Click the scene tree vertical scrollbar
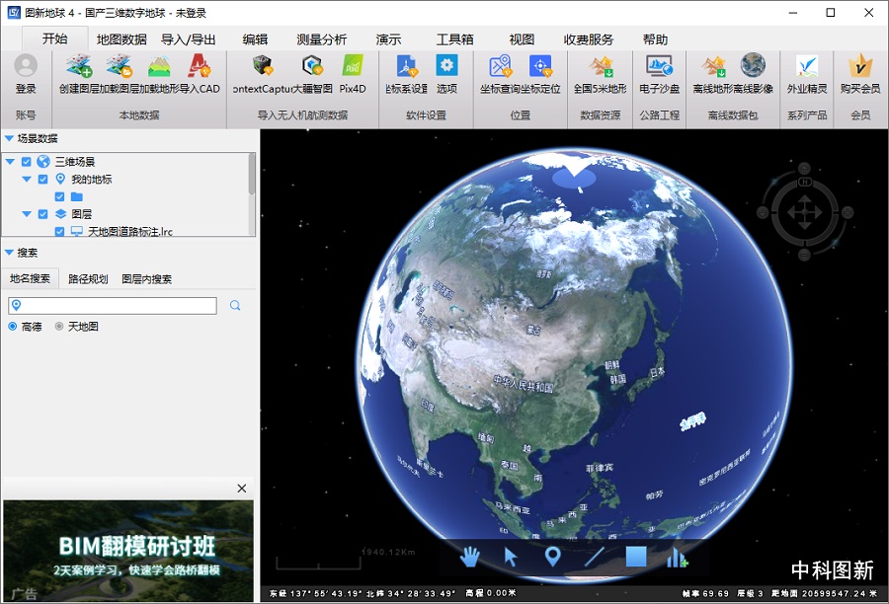889x604 pixels. pos(252,175)
